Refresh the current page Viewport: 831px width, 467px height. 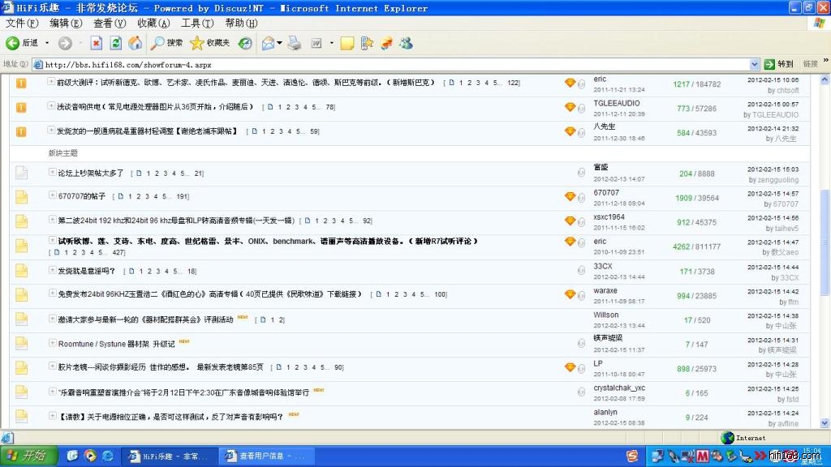[116, 43]
